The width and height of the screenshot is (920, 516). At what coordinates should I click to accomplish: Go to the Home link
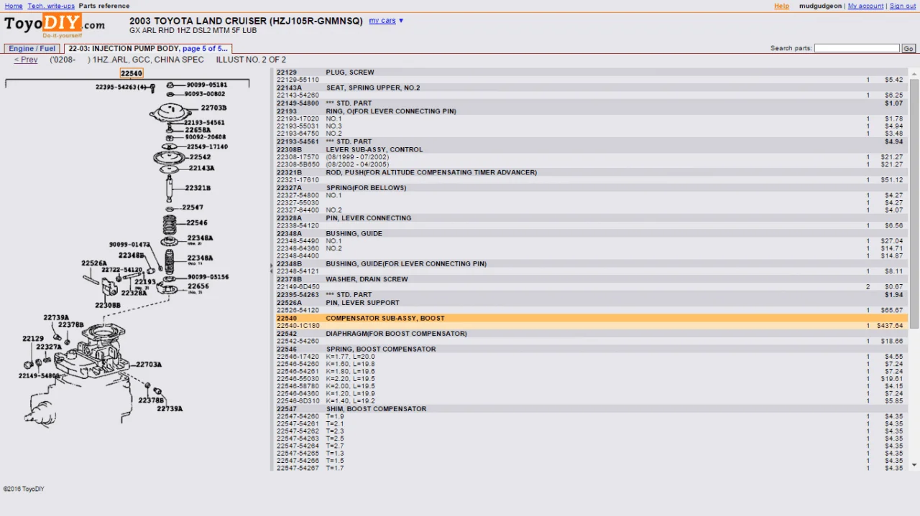pos(14,6)
